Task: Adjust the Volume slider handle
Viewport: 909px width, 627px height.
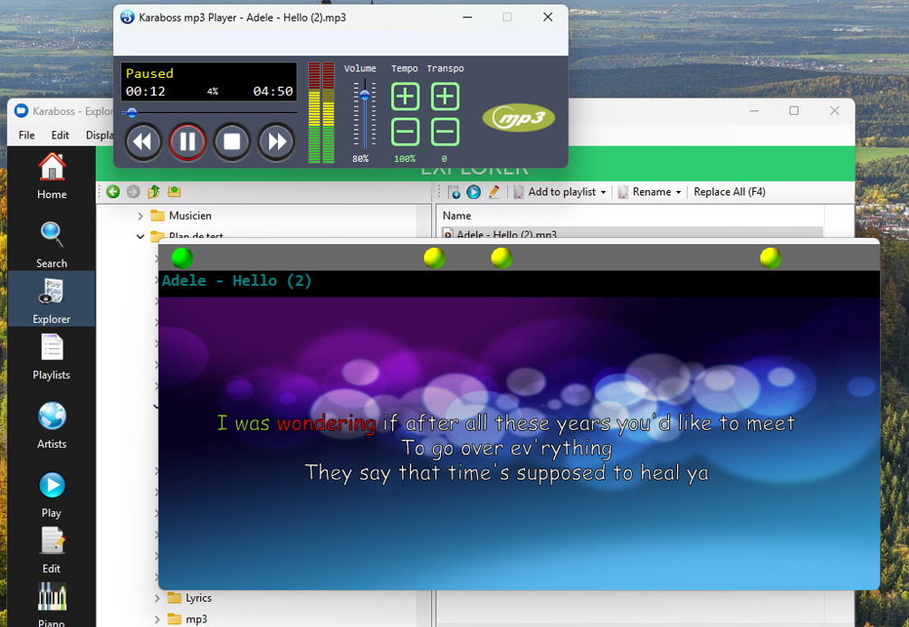Action: (365, 95)
